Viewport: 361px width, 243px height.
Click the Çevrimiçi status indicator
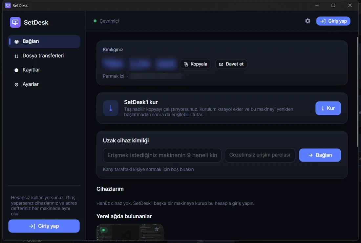106,21
